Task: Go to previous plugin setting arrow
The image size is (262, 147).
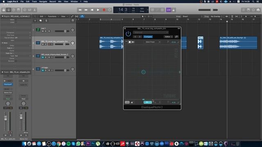Action: (136, 37)
